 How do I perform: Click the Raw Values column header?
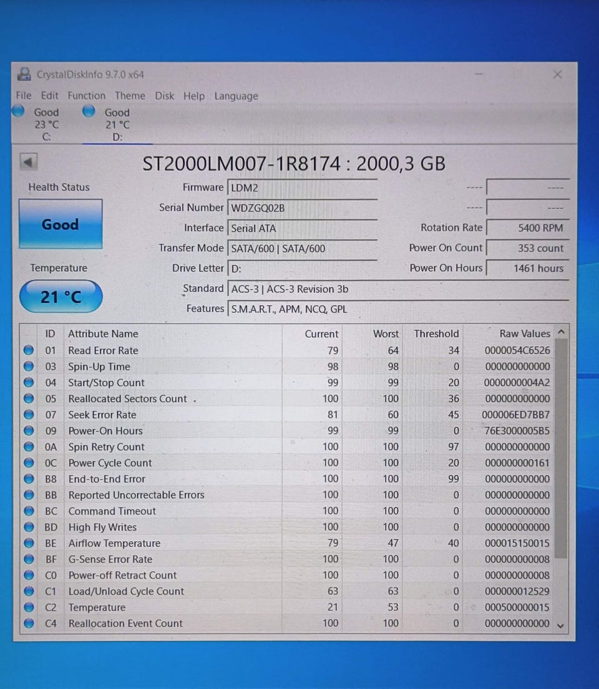[525, 334]
